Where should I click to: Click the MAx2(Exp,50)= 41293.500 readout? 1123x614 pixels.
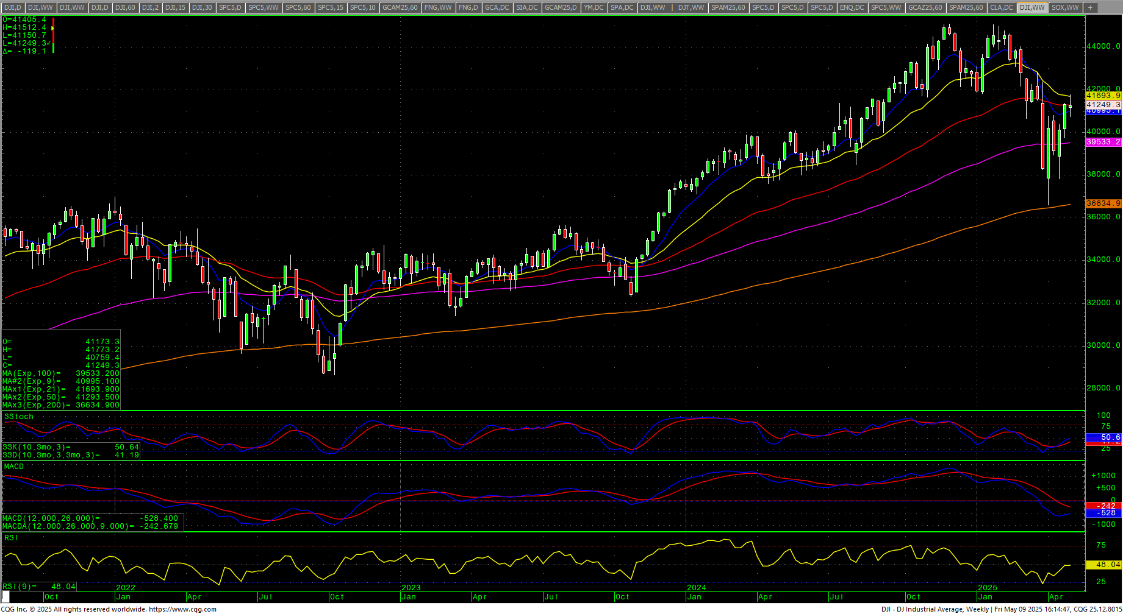tap(61, 397)
